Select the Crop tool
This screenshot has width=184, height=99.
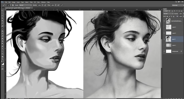point(2,21)
